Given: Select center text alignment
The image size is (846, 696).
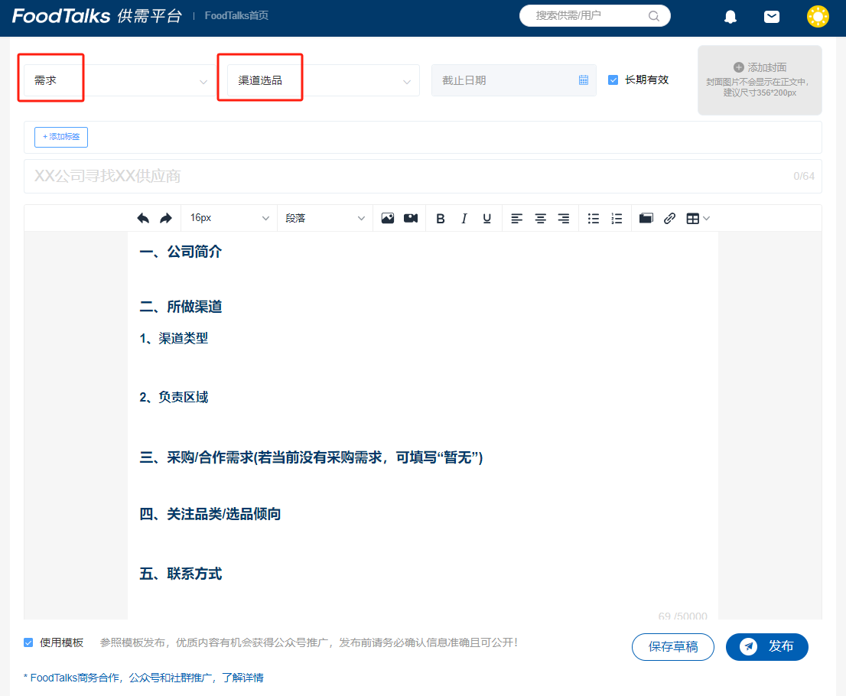Looking at the screenshot, I should pos(540,218).
